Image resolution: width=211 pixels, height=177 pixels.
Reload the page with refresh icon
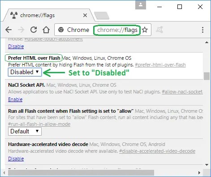click(x=34, y=30)
